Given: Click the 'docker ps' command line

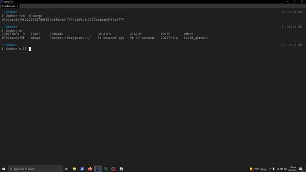Looking at the screenshot, I should point(14,31).
